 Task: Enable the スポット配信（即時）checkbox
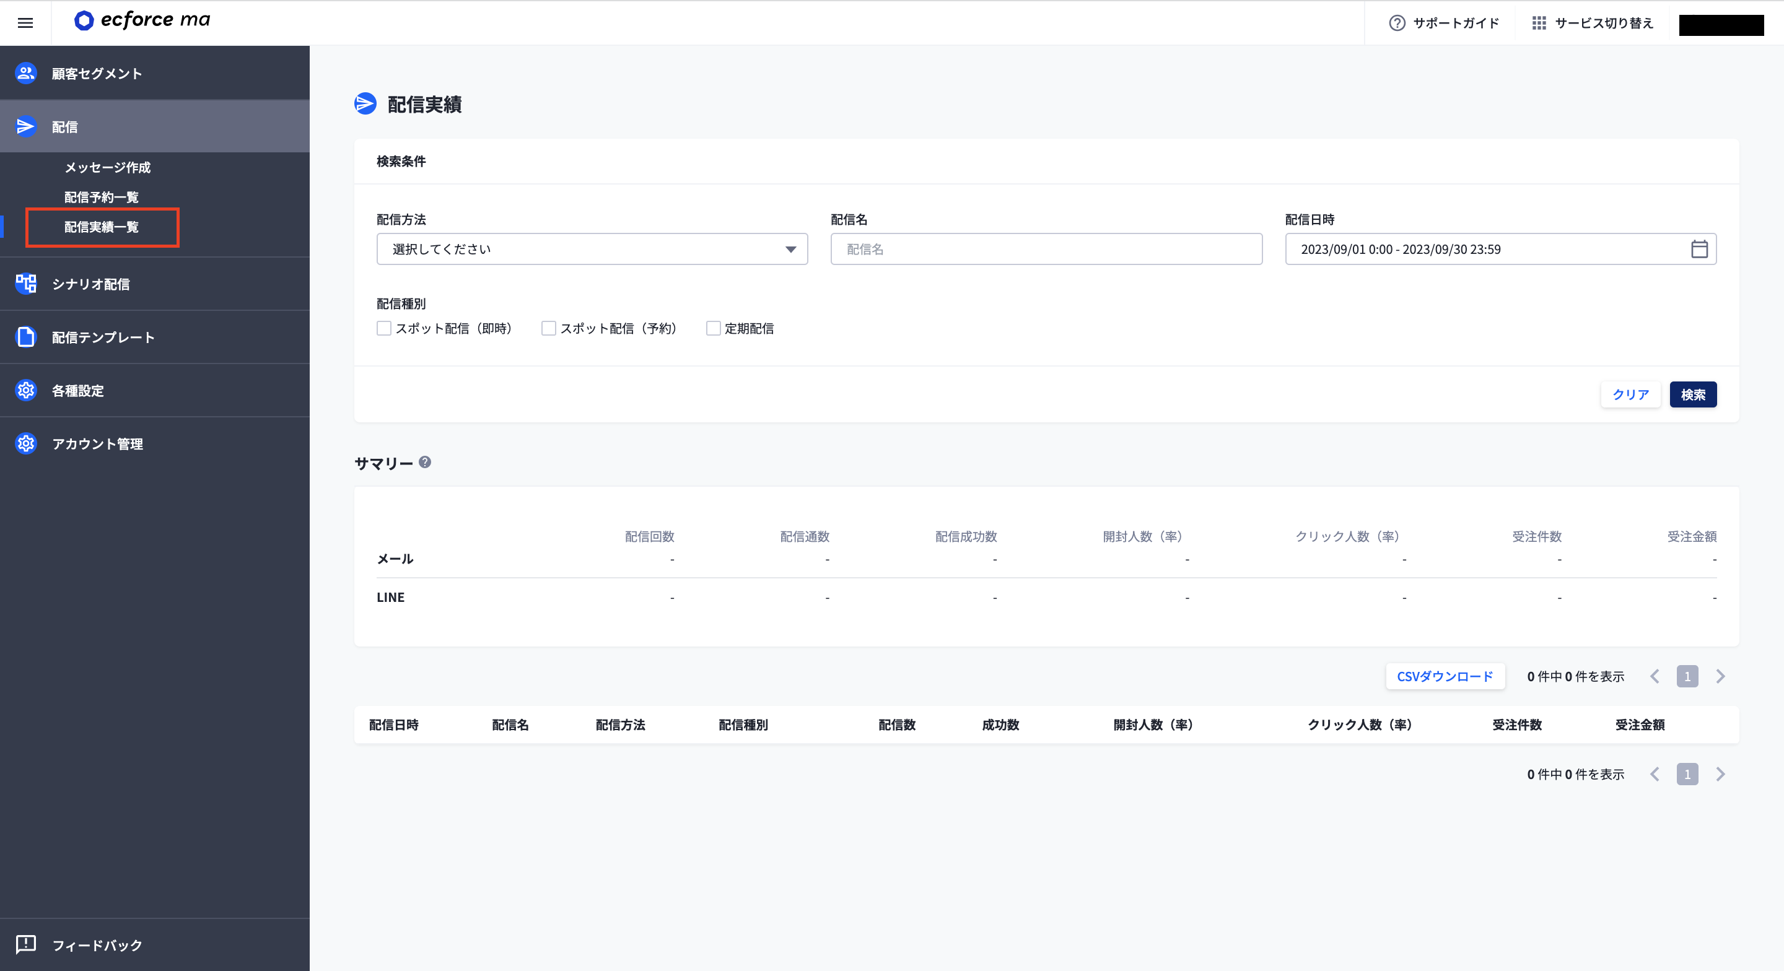[384, 328]
